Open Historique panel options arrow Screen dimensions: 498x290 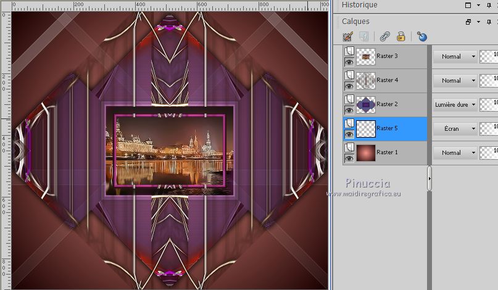tap(478, 5)
